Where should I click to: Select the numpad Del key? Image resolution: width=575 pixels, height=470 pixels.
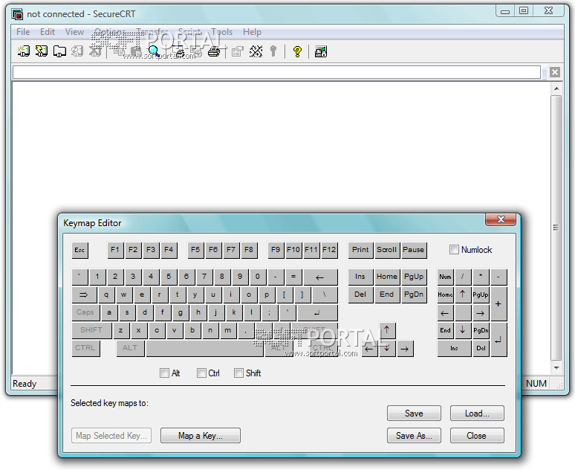click(x=481, y=348)
